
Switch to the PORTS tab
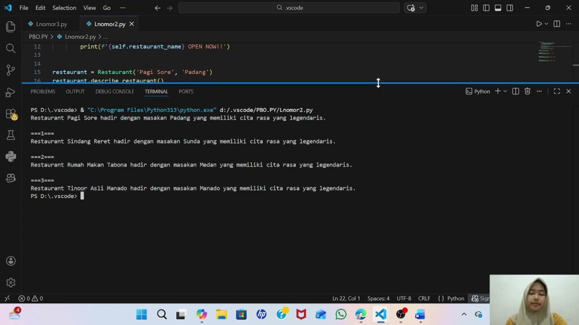[x=186, y=91]
